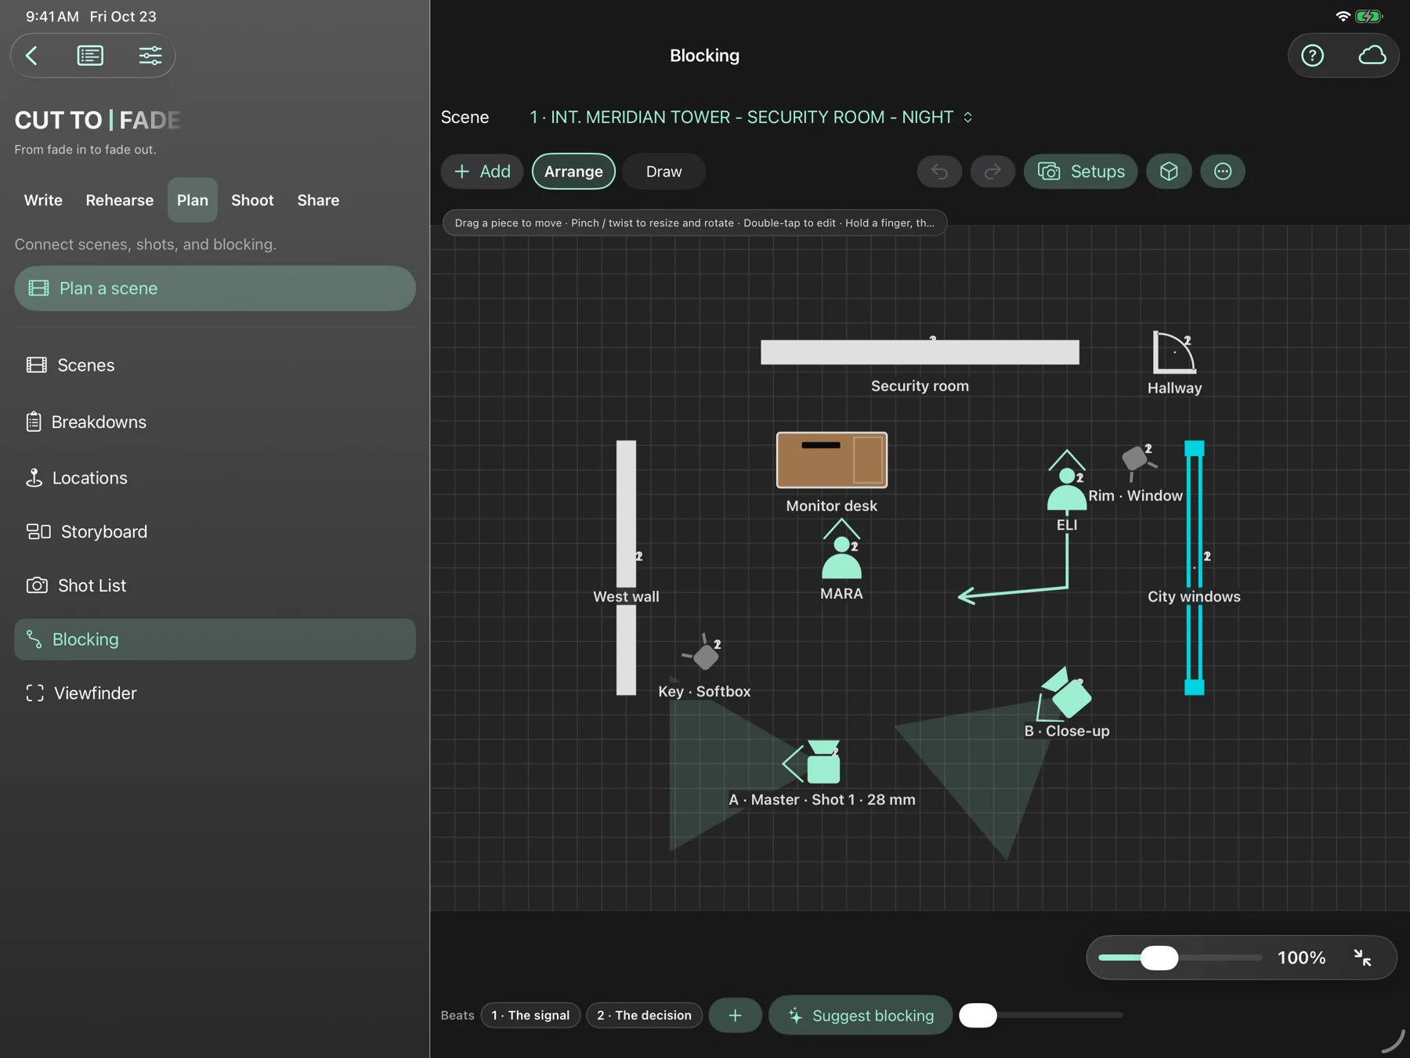Toggle Arrange mode on
The width and height of the screenshot is (1410, 1058).
[573, 172]
